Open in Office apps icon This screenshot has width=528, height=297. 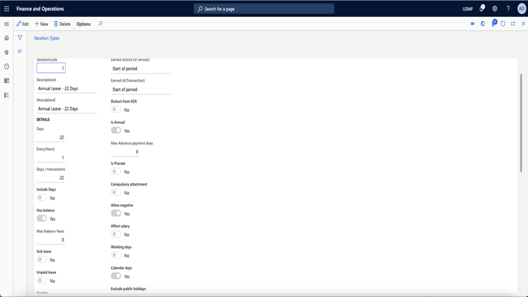tap(483, 24)
